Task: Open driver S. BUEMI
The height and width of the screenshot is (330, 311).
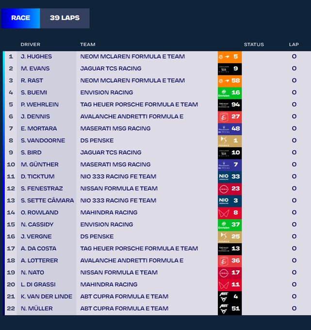Action: coord(34,92)
